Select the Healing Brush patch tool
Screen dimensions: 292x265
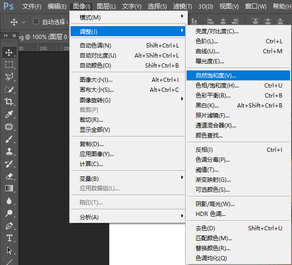pos(9,127)
